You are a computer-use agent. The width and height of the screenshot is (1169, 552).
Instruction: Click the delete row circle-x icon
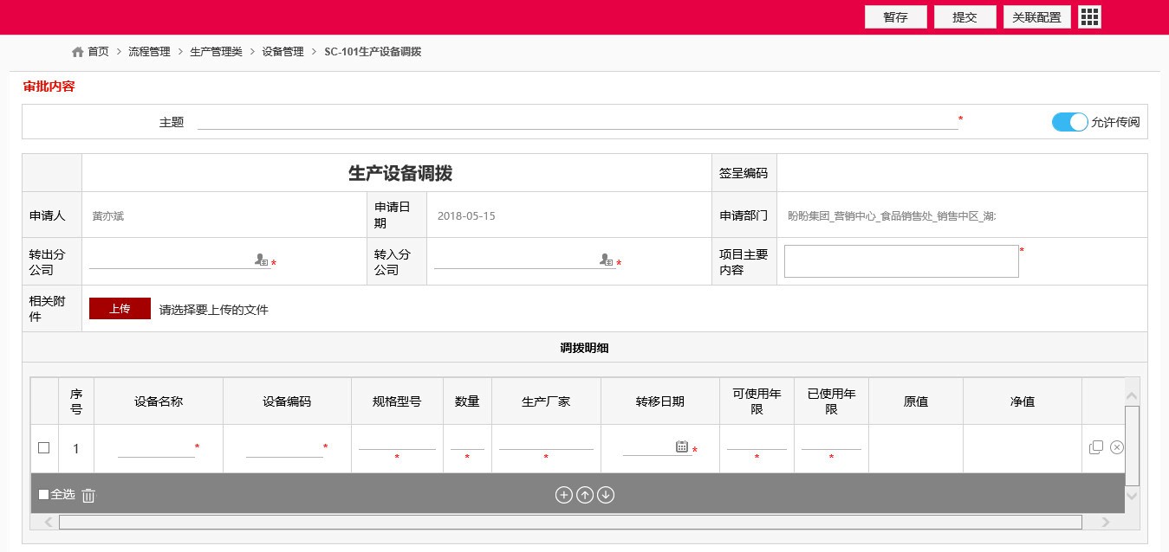1117,447
